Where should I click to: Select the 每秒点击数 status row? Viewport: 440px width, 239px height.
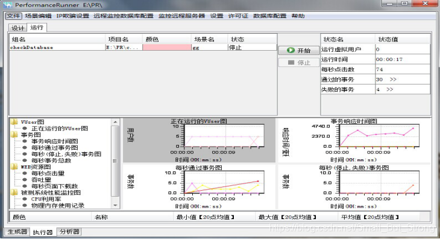(375, 69)
